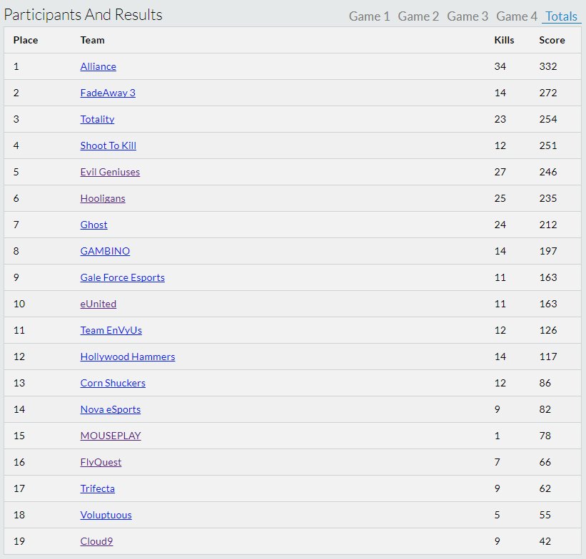Select MOUSEPLAY's kills value 1
Screen dimensions: 586x559
pyautogui.click(x=497, y=436)
